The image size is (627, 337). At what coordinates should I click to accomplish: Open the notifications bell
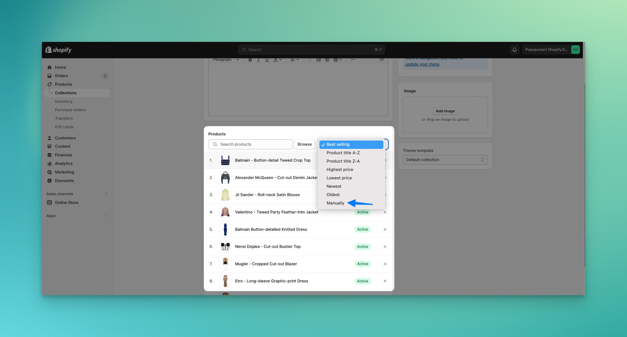coord(514,50)
